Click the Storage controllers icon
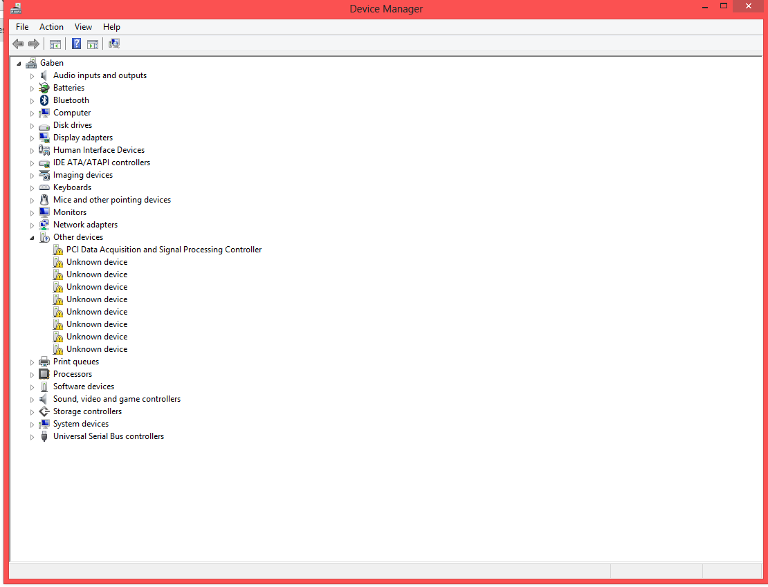Image resolution: width=768 pixels, height=587 pixels. click(44, 411)
